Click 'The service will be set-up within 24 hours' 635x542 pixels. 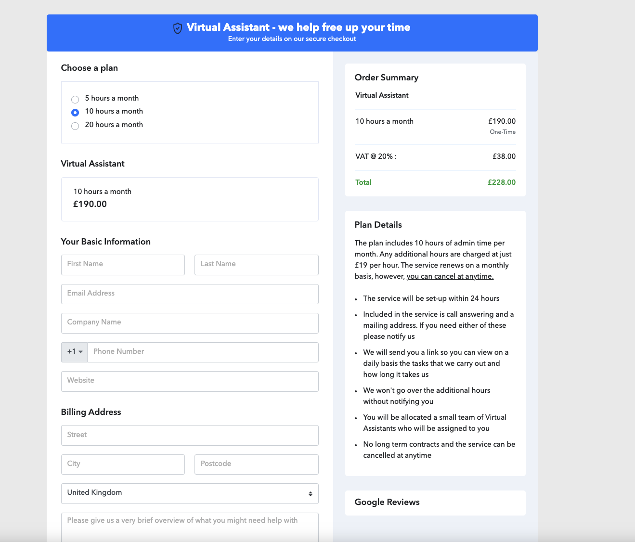click(x=431, y=298)
